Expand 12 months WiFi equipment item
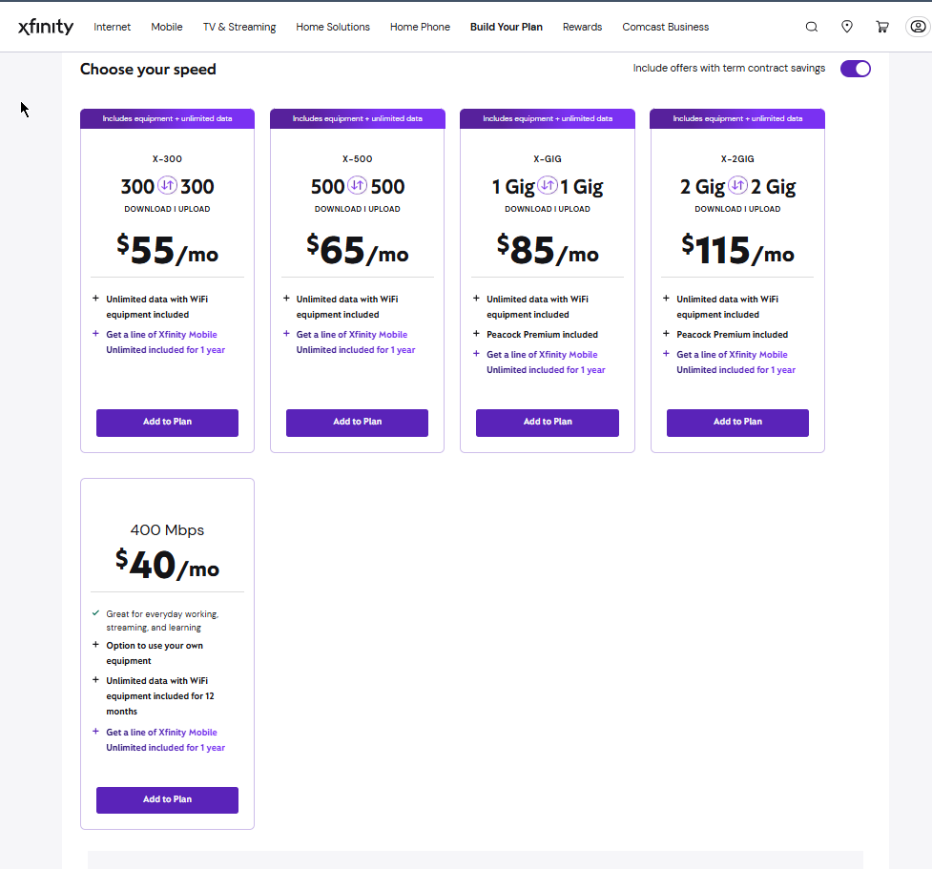The width and height of the screenshot is (932, 869). point(95,679)
